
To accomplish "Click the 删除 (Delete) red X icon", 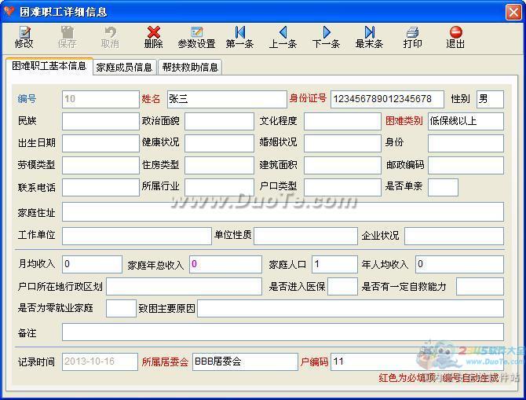I will [x=153, y=36].
